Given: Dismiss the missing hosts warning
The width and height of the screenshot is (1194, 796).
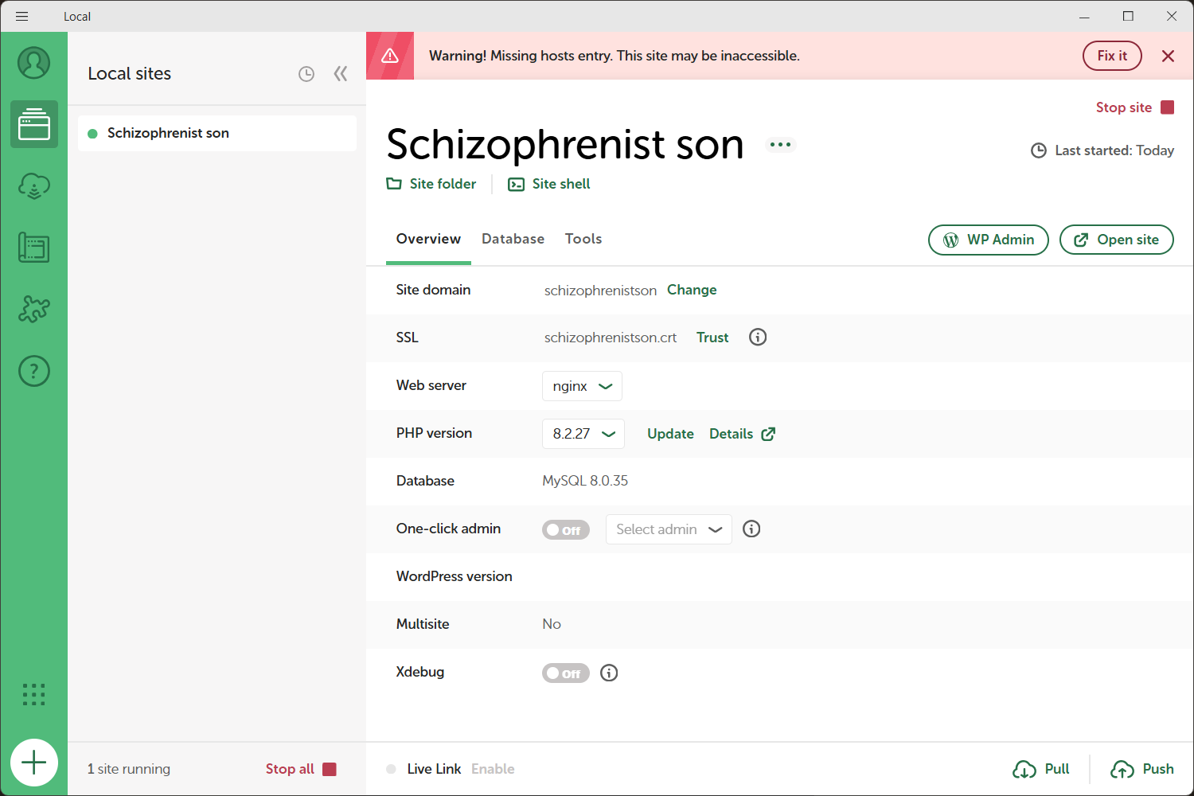Looking at the screenshot, I should click(x=1168, y=56).
